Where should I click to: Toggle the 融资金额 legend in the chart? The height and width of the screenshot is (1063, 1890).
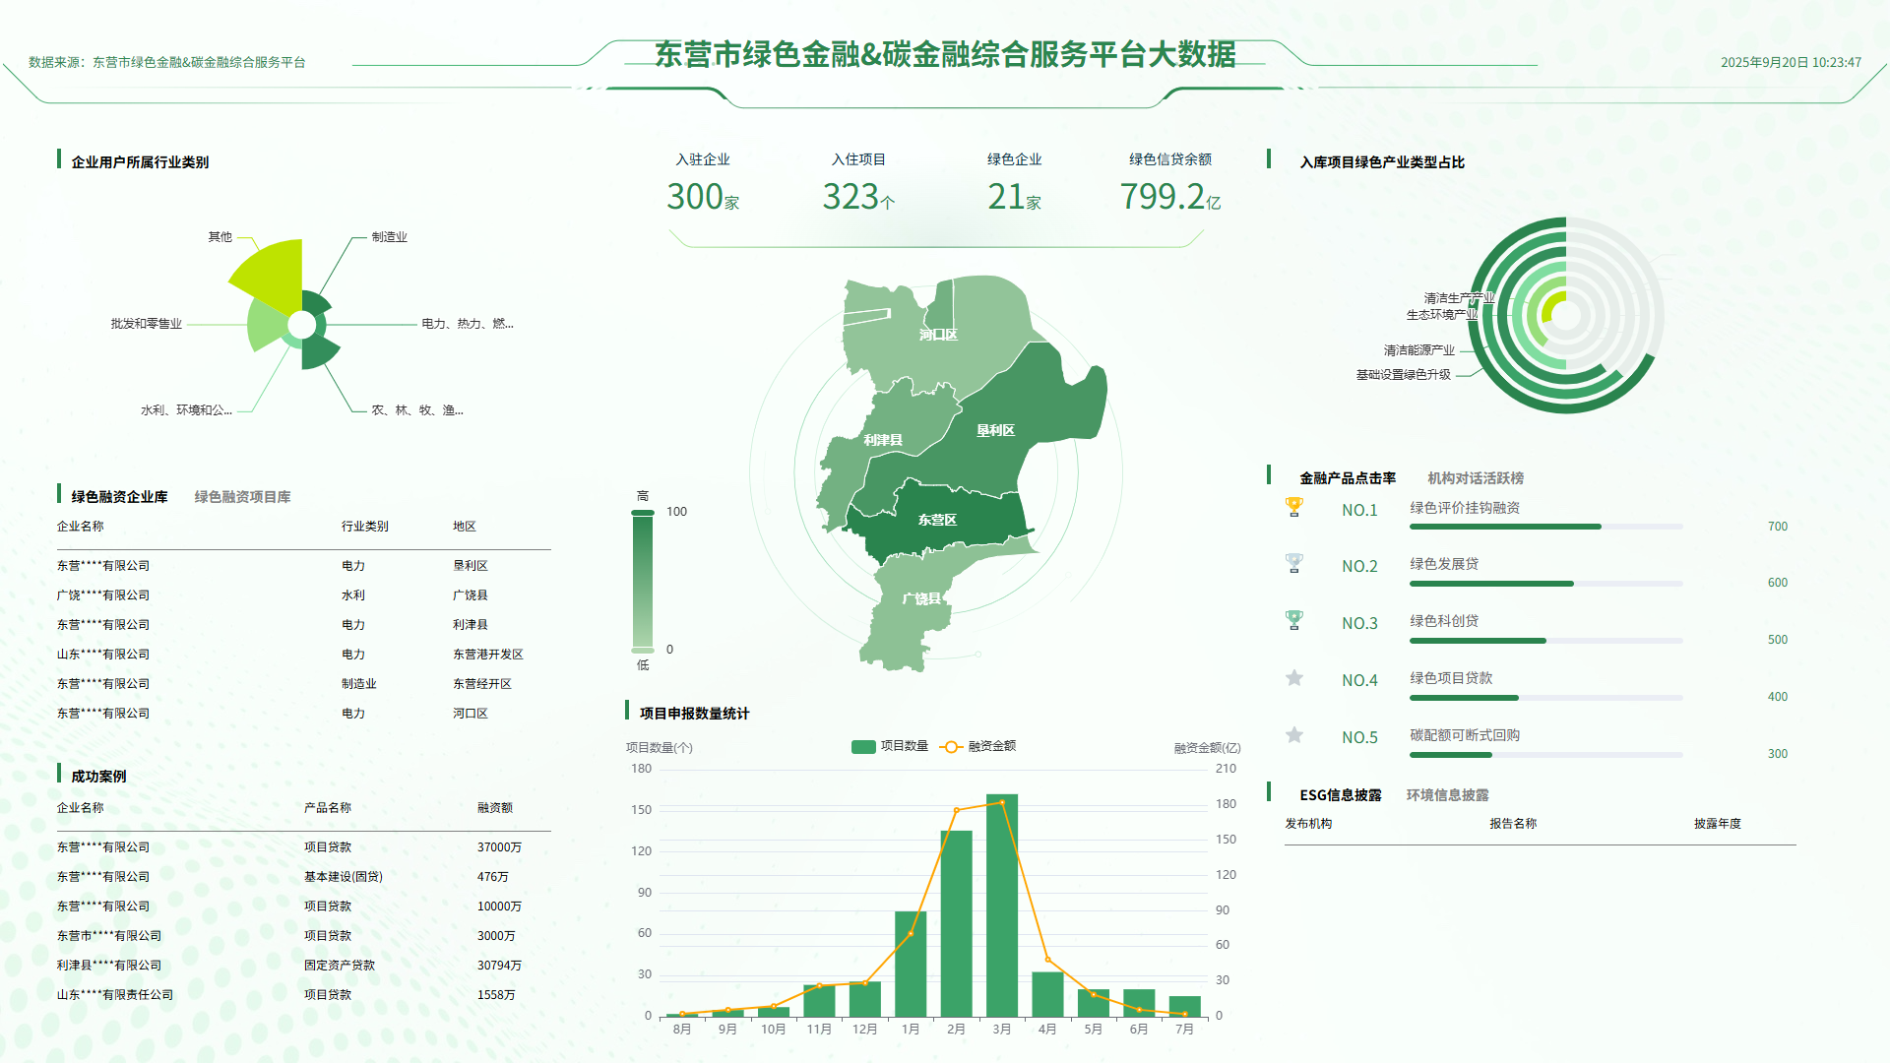tap(979, 746)
